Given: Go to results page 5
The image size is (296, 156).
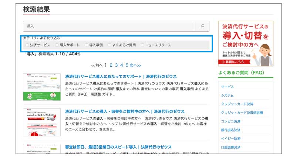Looking at the screenshot, I should point(127,65).
